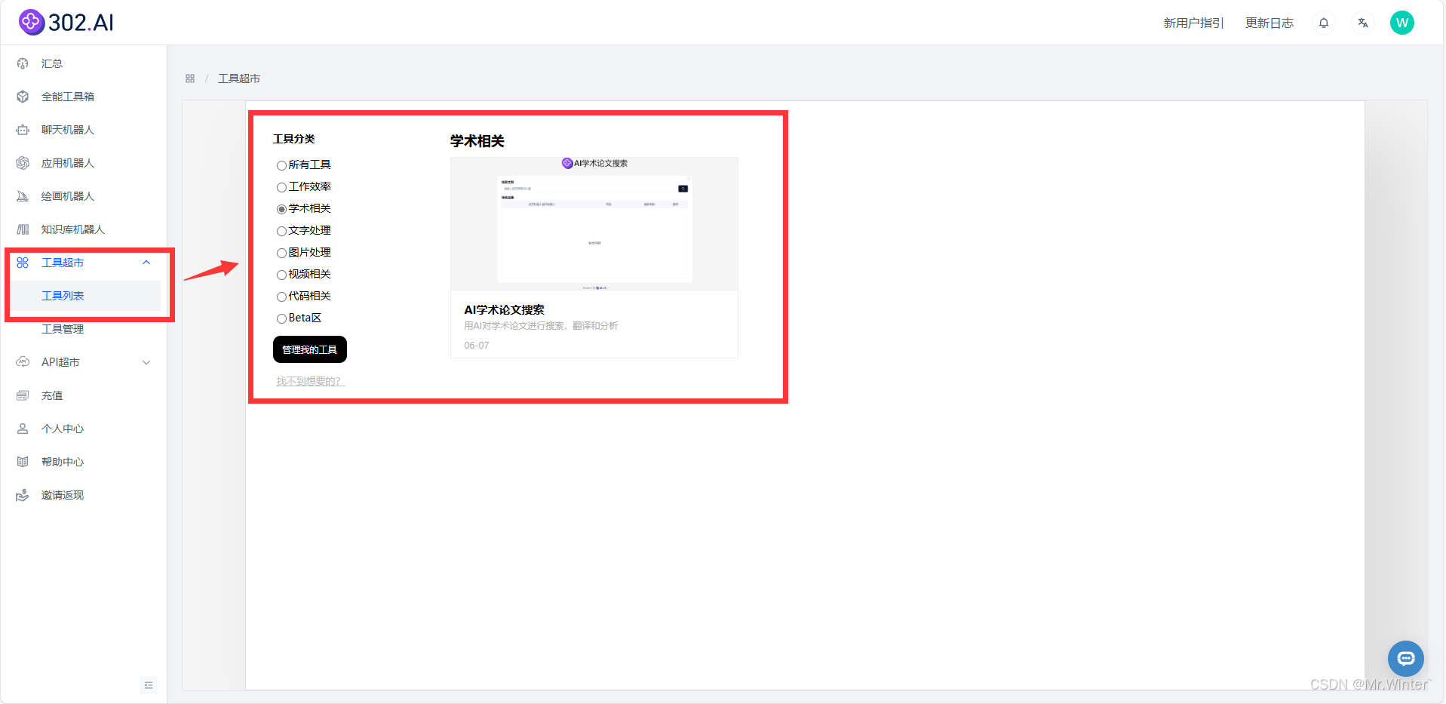Click the 充值 card icon
1446x704 pixels.
tap(23, 395)
